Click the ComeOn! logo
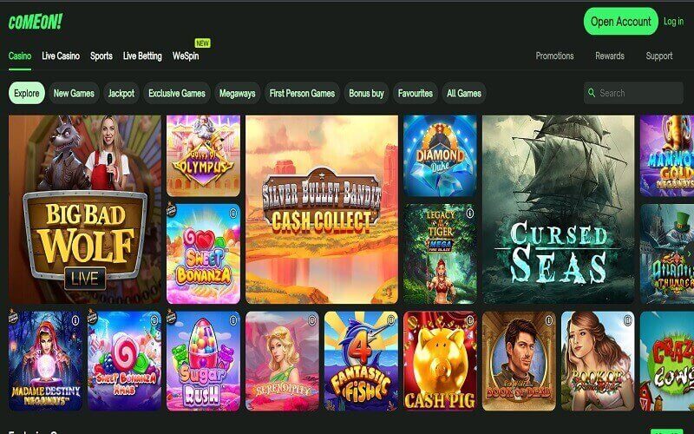This screenshot has height=434, width=694. tap(36, 21)
